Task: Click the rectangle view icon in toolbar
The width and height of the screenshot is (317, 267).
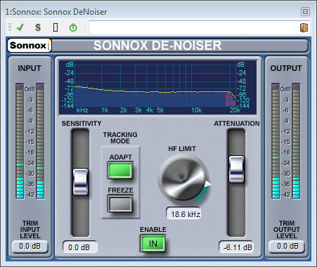Action: [x=56, y=27]
